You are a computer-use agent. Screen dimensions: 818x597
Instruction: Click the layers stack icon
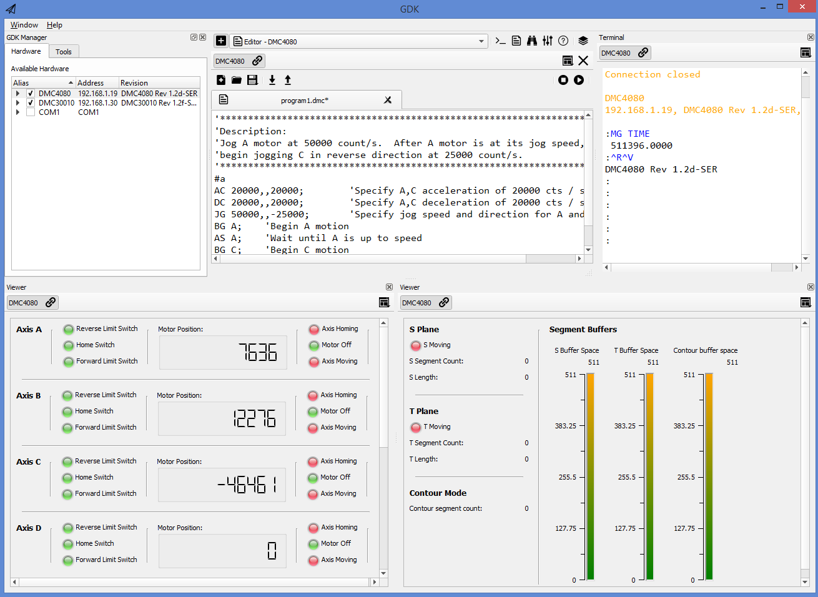coord(583,41)
